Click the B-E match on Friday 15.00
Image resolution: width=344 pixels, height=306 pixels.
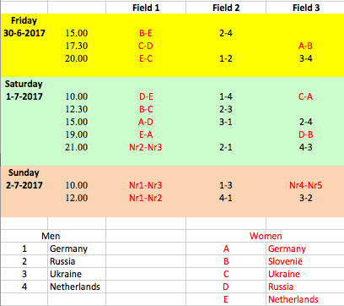146,33
